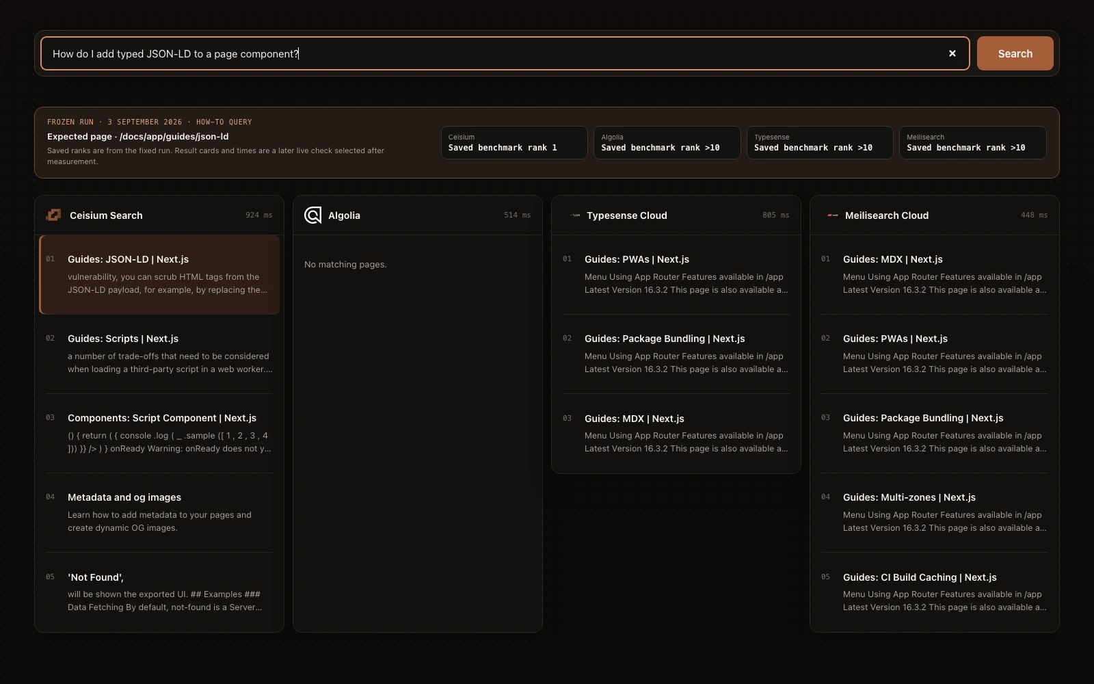Open the Ceisium result Guides: JSON-LD | Next.js
This screenshot has width=1094, height=684.
click(x=159, y=274)
